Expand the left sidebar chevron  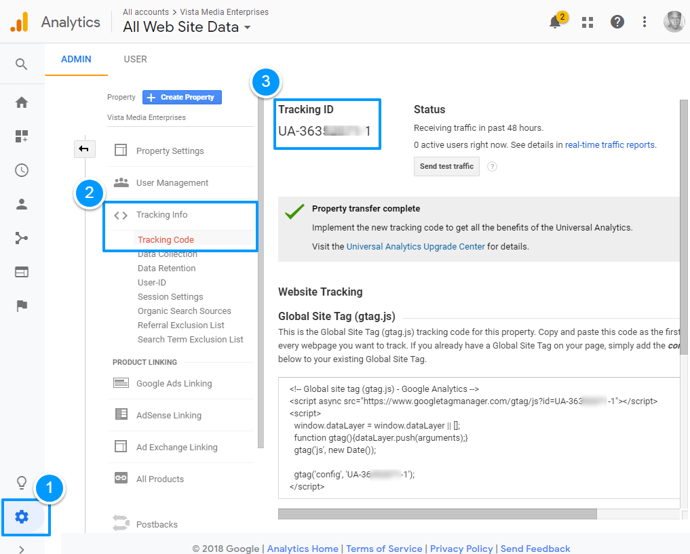22,549
